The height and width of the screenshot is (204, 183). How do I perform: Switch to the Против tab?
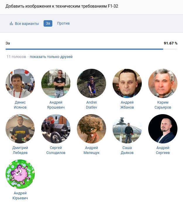(63, 23)
